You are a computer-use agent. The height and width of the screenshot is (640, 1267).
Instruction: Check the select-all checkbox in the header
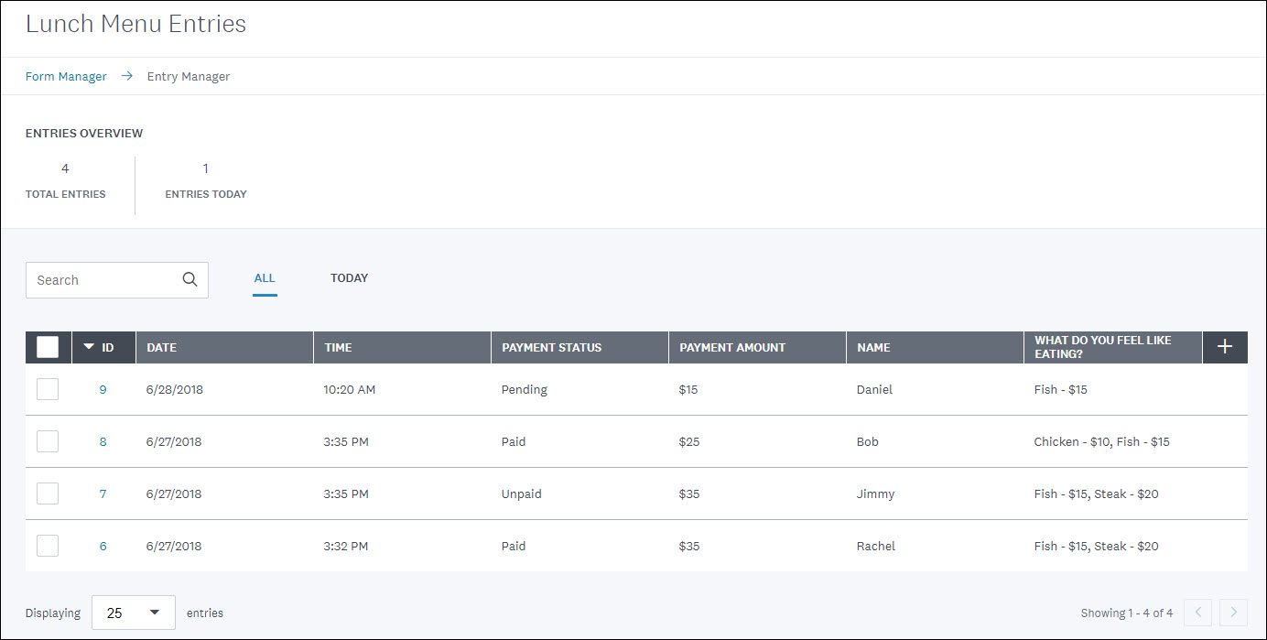tap(48, 347)
